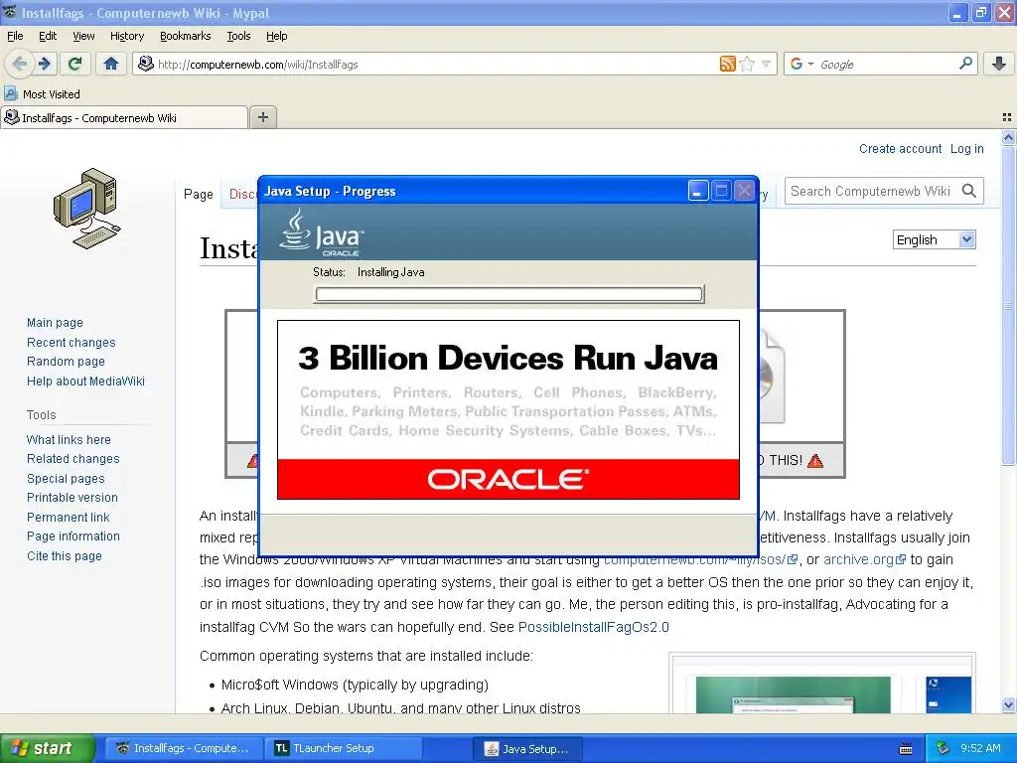Click the vertical scrollbar thumb
This screenshot has width=1017, height=763.
click(1008, 305)
